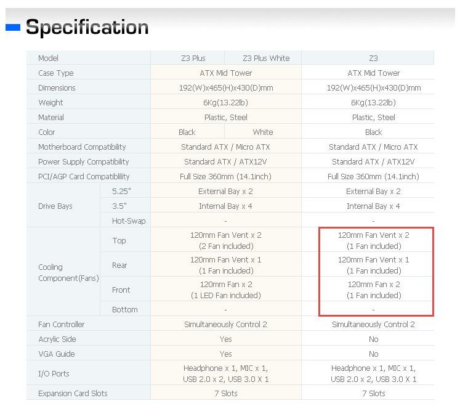Click the Z3 Expansion Card '7 Slots' cell
The image size is (468, 414).
point(373,393)
